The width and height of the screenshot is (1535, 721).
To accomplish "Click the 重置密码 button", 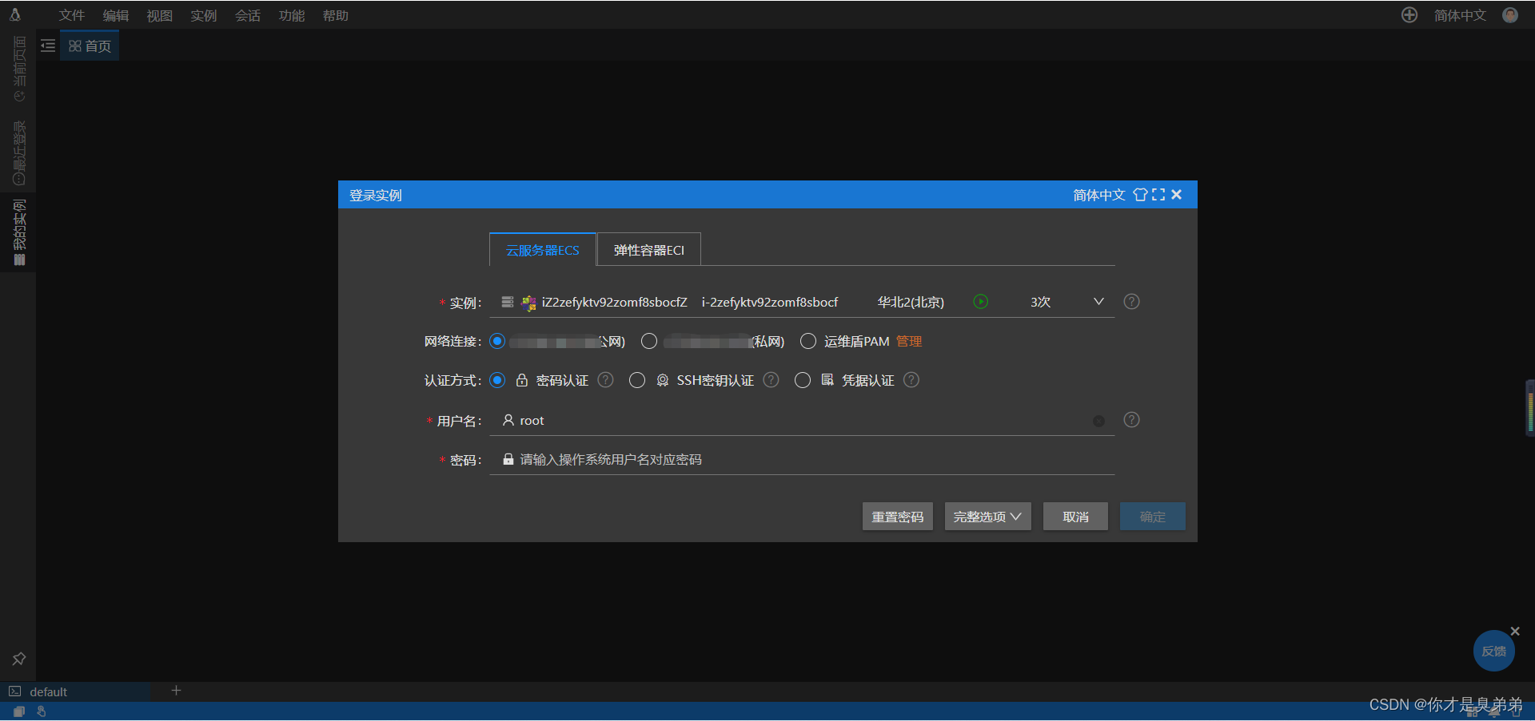I will (897, 517).
